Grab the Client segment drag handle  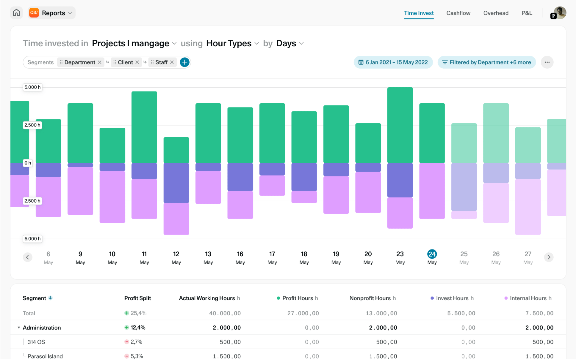click(115, 62)
